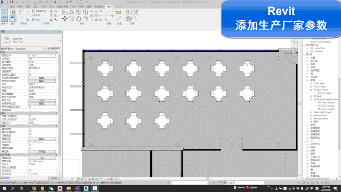This screenshot has height=192, width=341.
Task: Open the Modify ribbon tab
Action: pos(109,7)
